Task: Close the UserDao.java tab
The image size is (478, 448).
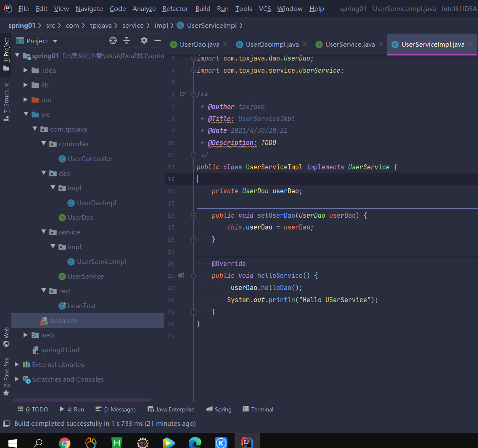Action: coord(225,44)
